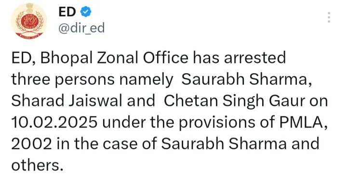This screenshot has height=177, width=347.
Task: Click the blue verified checkmark badge
Action: [86, 12]
